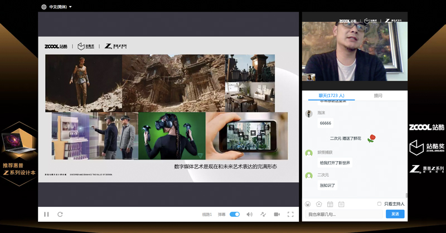This screenshot has width=446, height=233.
Task: Click the phone AR image on slide
Action: click(246, 136)
